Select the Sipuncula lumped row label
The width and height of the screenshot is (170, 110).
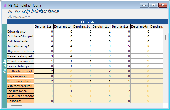tap(20, 66)
